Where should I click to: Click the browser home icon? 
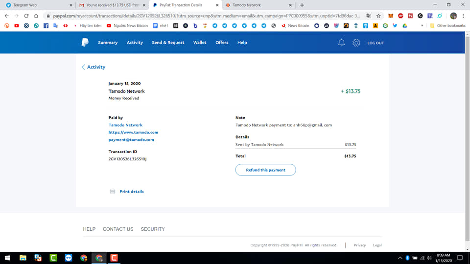point(36,16)
